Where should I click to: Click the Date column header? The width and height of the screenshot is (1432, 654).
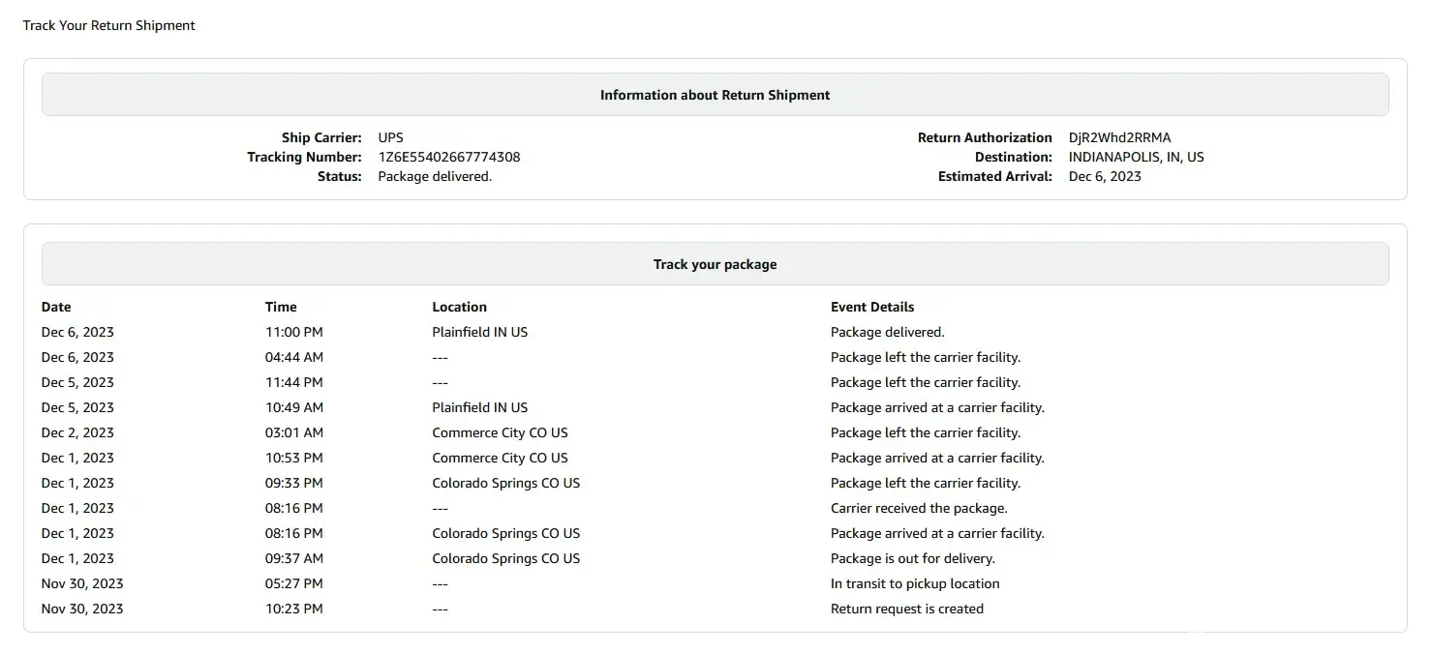click(56, 307)
